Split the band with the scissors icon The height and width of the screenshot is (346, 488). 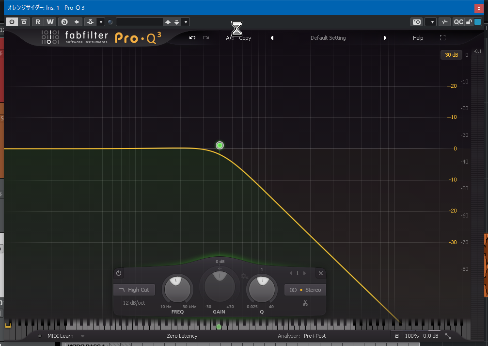[305, 303]
